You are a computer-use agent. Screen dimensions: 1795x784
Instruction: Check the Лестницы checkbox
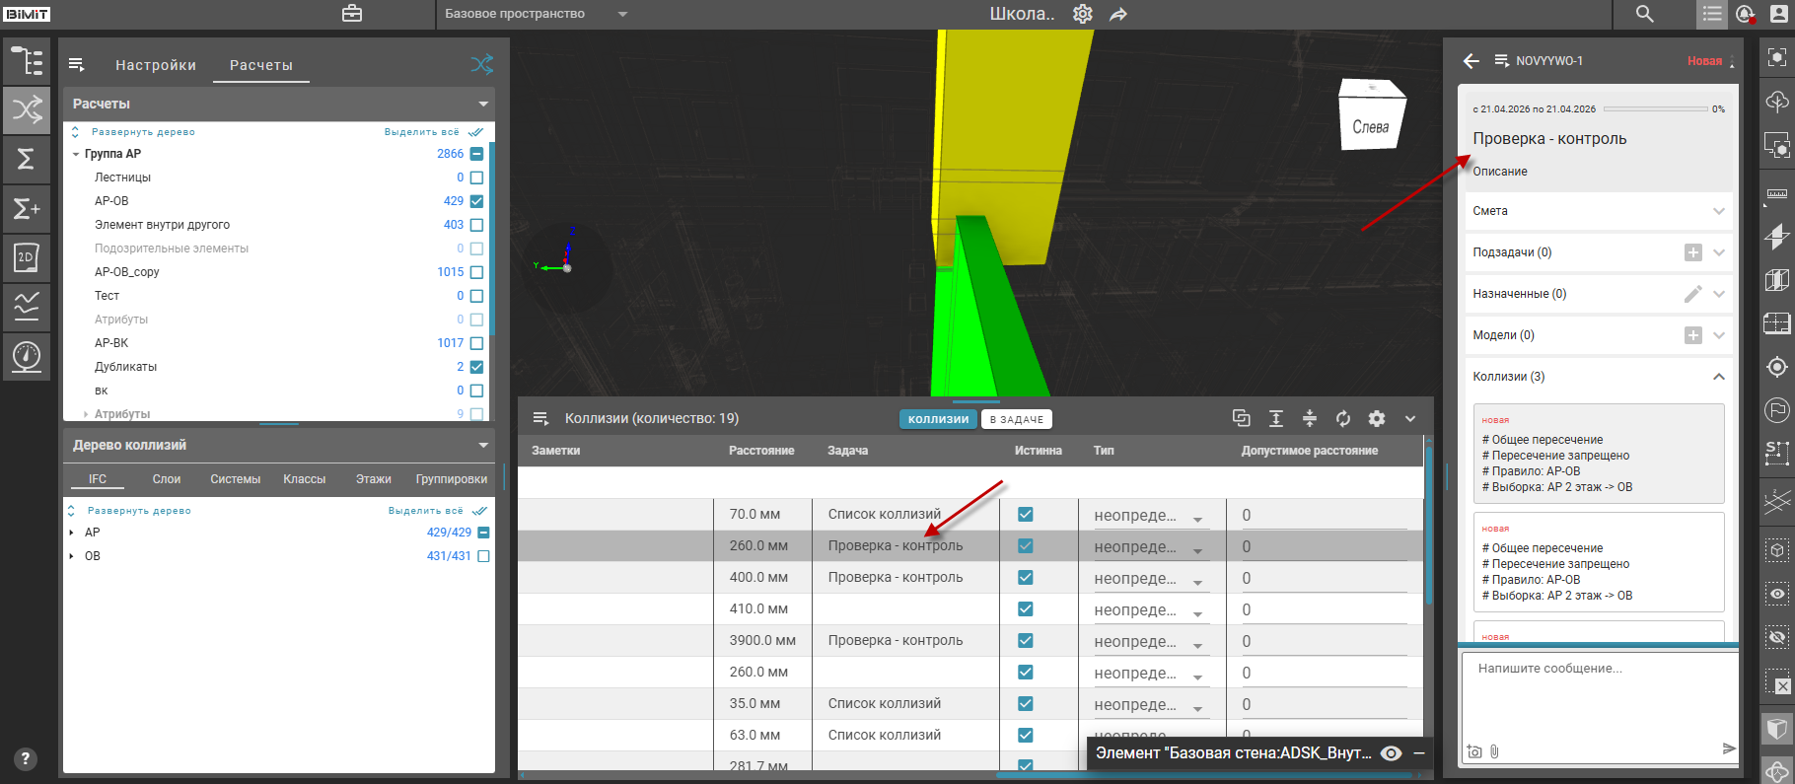(477, 178)
